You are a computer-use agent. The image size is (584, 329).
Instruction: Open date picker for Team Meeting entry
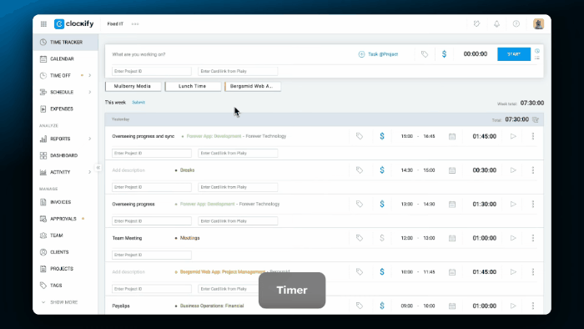(452, 238)
